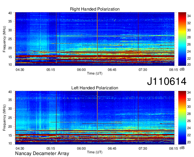The image size is (194, 157).
Task: Click "Frequency (MHz)" label of Left Handed plot
Action: [4, 118]
